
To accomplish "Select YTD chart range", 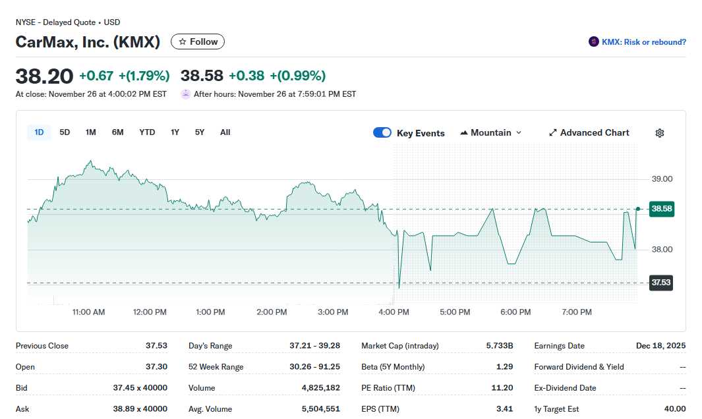I will click(x=147, y=132).
